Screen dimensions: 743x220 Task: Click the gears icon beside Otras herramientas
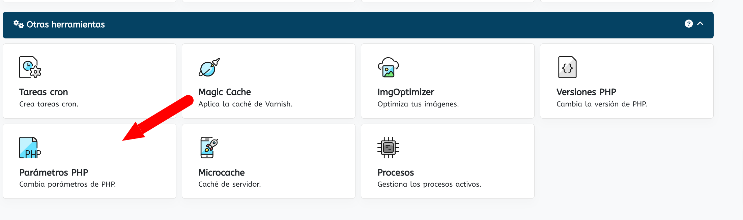coord(19,24)
